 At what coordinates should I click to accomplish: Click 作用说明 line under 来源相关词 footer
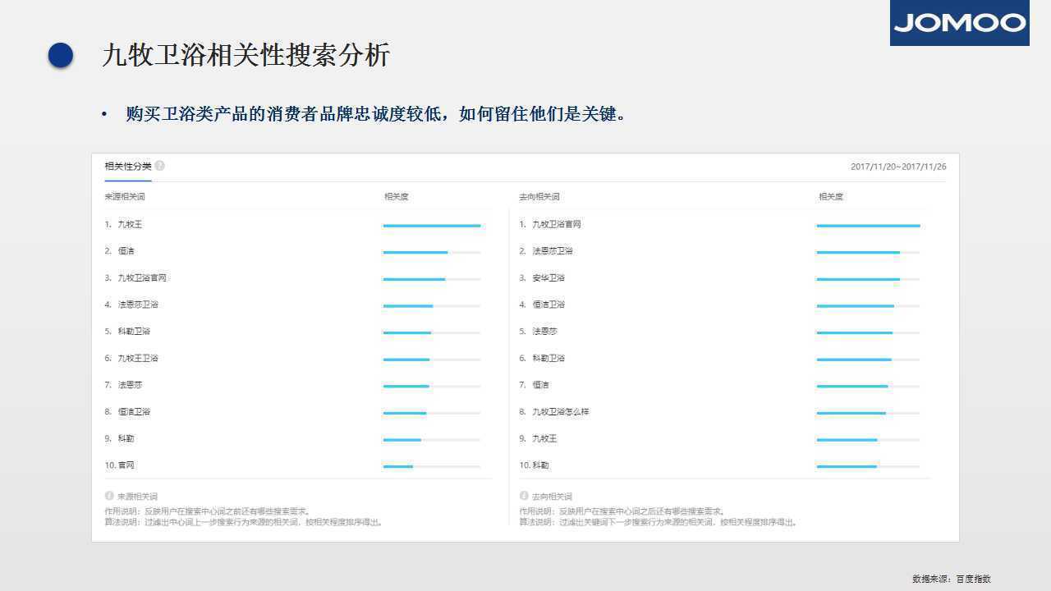point(208,511)
